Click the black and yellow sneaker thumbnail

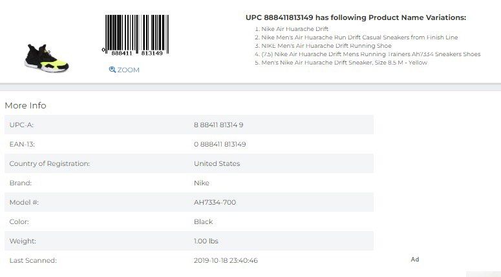[x=47, y=58]
